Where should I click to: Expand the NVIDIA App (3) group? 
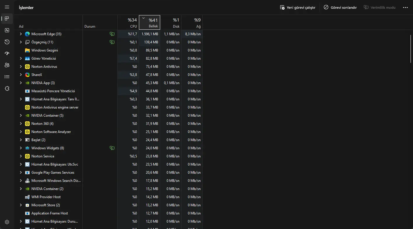point(21,83)
